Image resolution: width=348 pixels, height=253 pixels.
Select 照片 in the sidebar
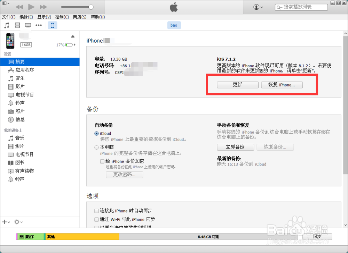coord(40,111)
